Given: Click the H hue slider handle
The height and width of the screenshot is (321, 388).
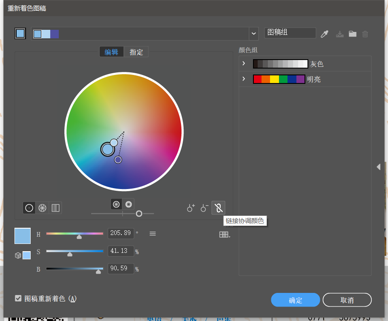Looking at the screenshot, I should (79, 237).
